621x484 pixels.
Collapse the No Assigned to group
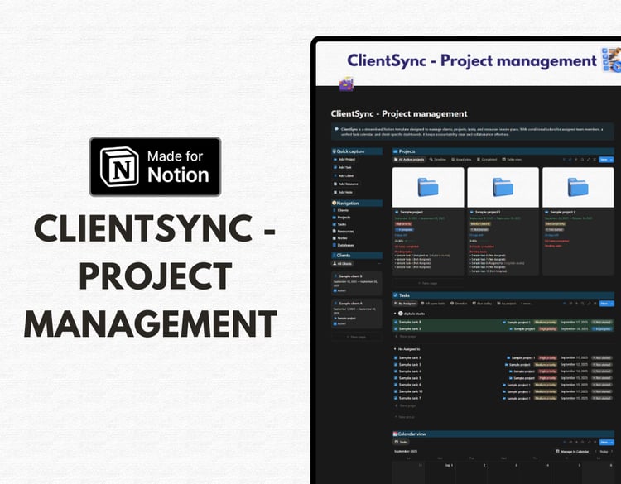pos(395,349)
